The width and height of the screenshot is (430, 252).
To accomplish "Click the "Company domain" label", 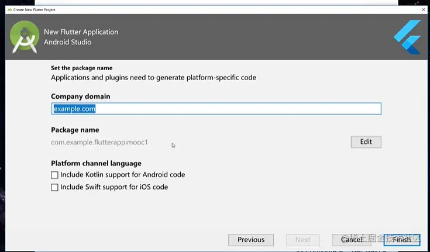I will (x=80, y=96).
